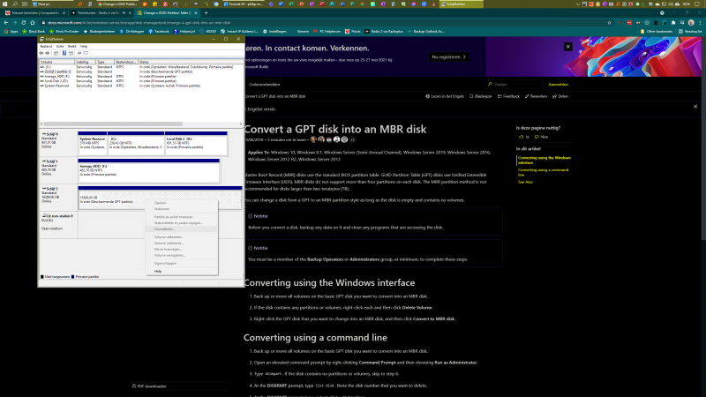Click the Delen share icon
The height and width of the screenshot is (397, 706).
pyautogui.click(x=555, y=95)
